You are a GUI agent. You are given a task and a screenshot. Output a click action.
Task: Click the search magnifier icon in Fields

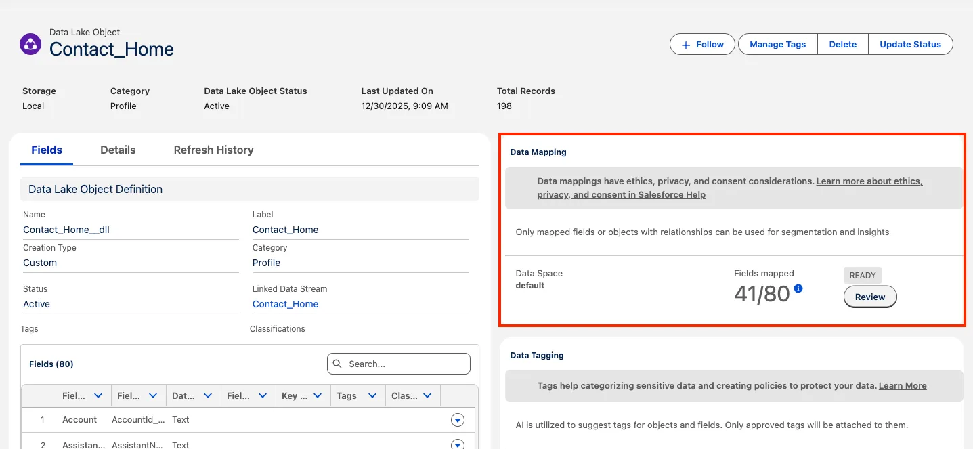338,364
